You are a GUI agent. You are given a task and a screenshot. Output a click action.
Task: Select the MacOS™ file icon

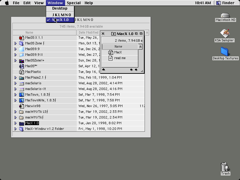[x=22, y=66]
